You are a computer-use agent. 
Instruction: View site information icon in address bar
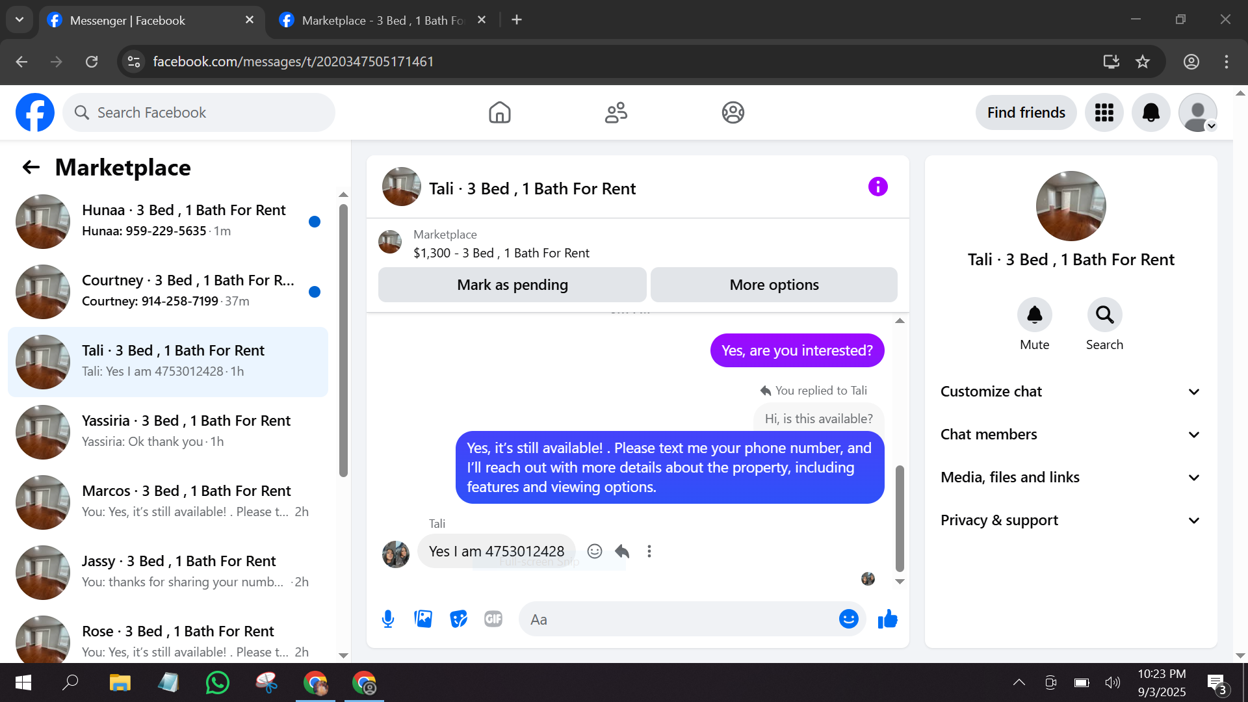134,62
